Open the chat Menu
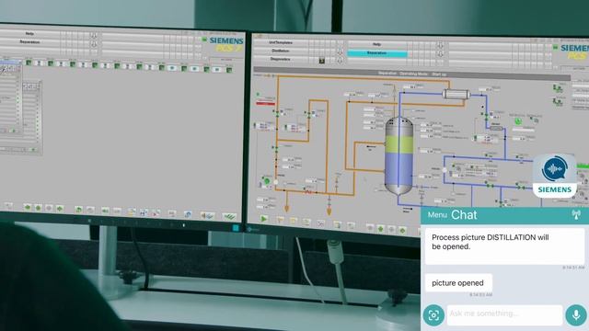This screenshot has height=331, width=589. point(437,215)
